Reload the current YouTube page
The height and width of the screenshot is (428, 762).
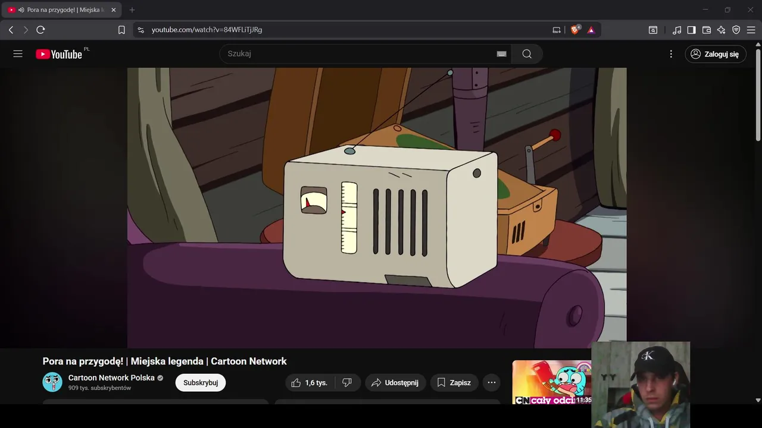40,30
